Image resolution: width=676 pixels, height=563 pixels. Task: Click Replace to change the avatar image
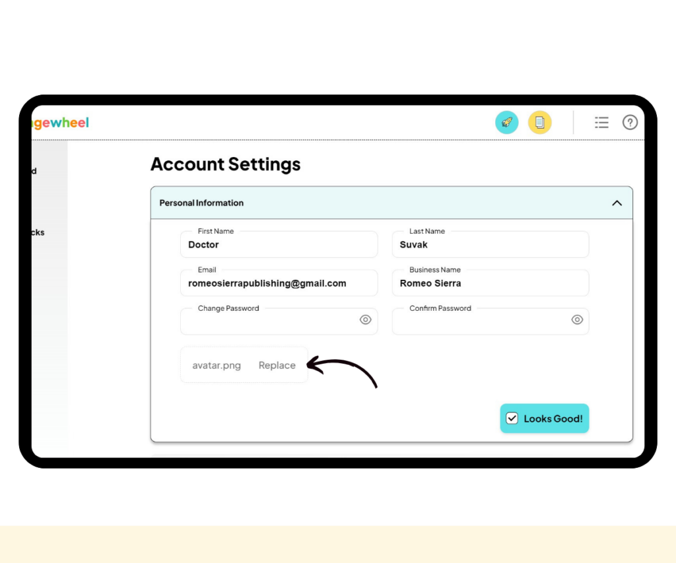(277, 365)
